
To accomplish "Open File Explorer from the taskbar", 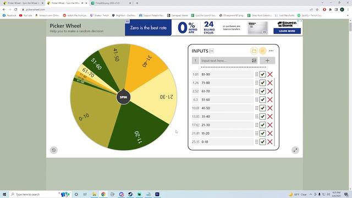I will [94, 194].
